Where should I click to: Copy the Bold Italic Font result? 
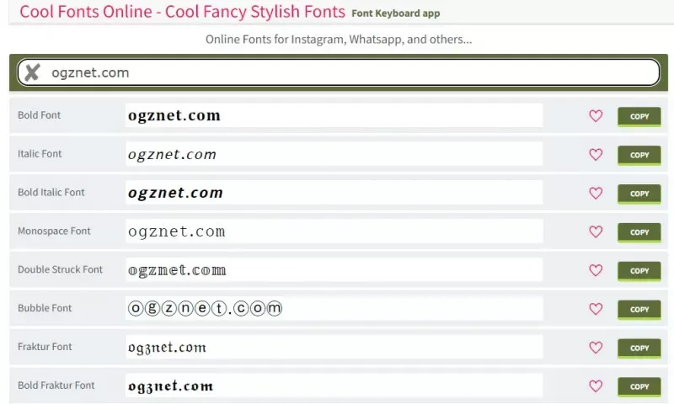coord(639,194)
